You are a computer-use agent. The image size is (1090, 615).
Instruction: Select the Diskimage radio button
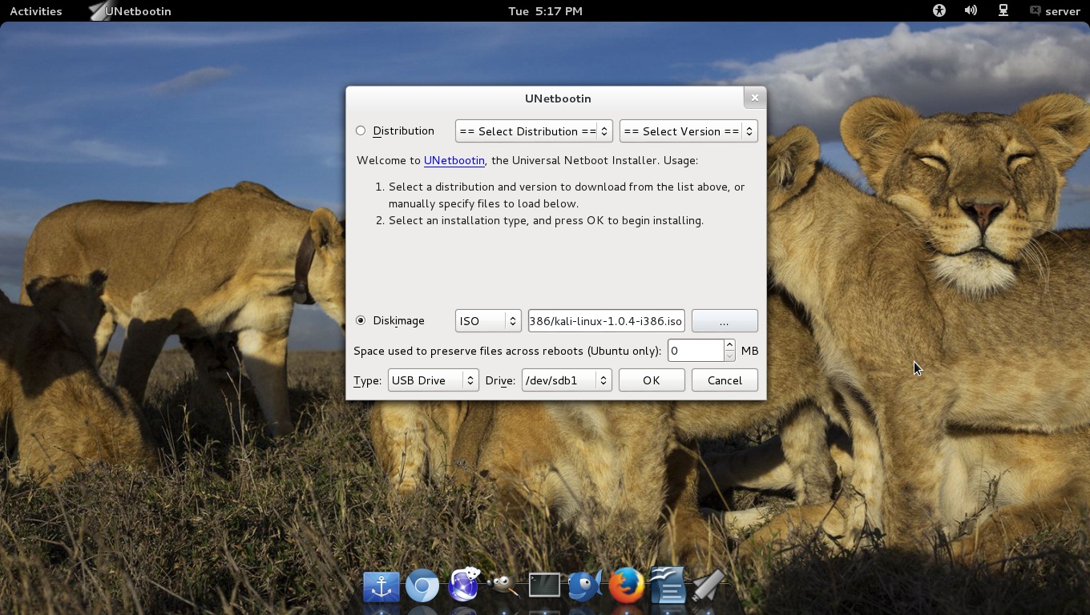pos(361,320)
